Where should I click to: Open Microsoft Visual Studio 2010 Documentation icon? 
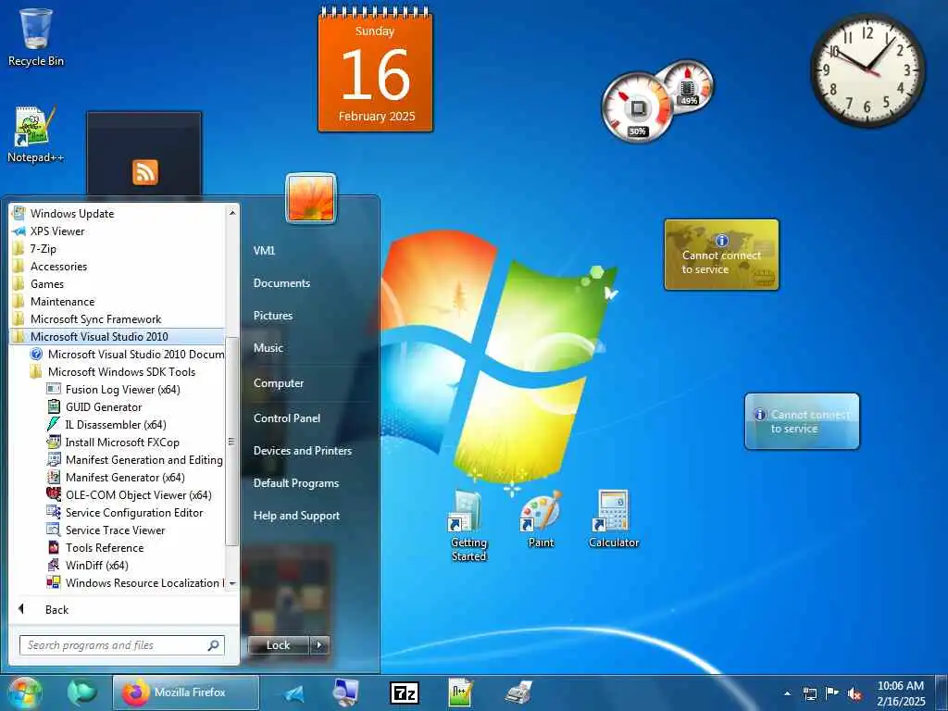point(36,355)
